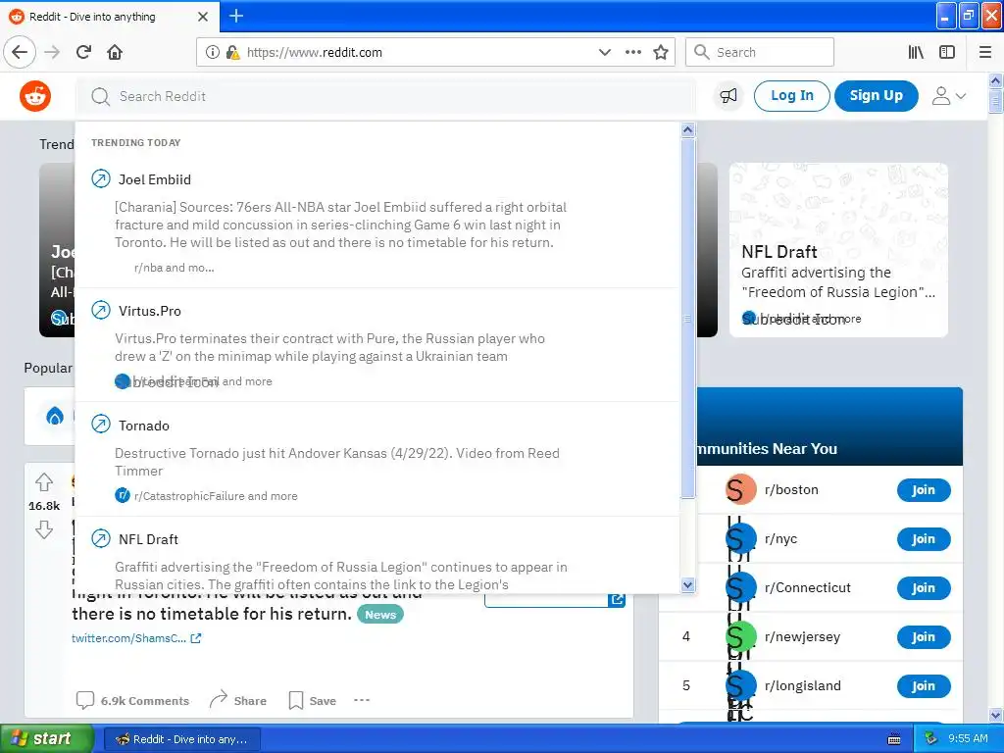The image size is (1004, 753).
Task: Join the r/Connecticut community
Action: click(x=924, y=588)
